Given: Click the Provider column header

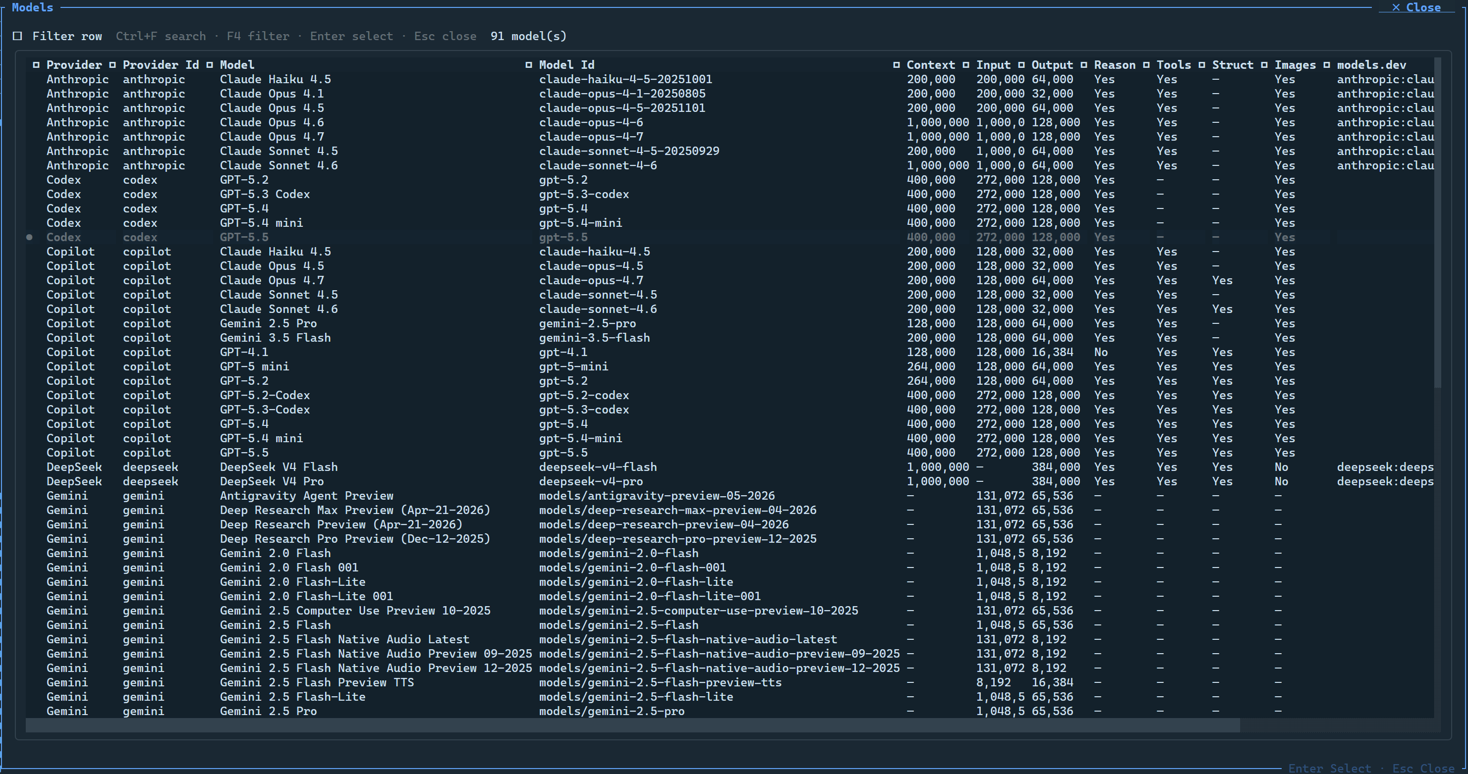Looking at the screenshot, I should click(73, 65).
